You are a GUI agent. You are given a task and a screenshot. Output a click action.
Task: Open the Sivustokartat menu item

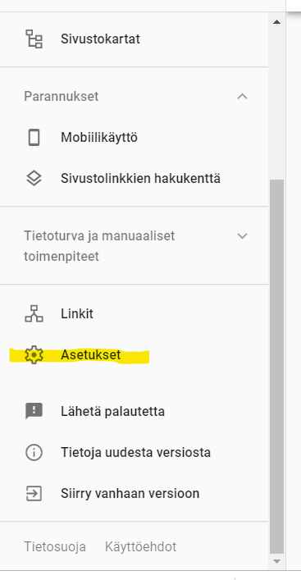(135, 39)
